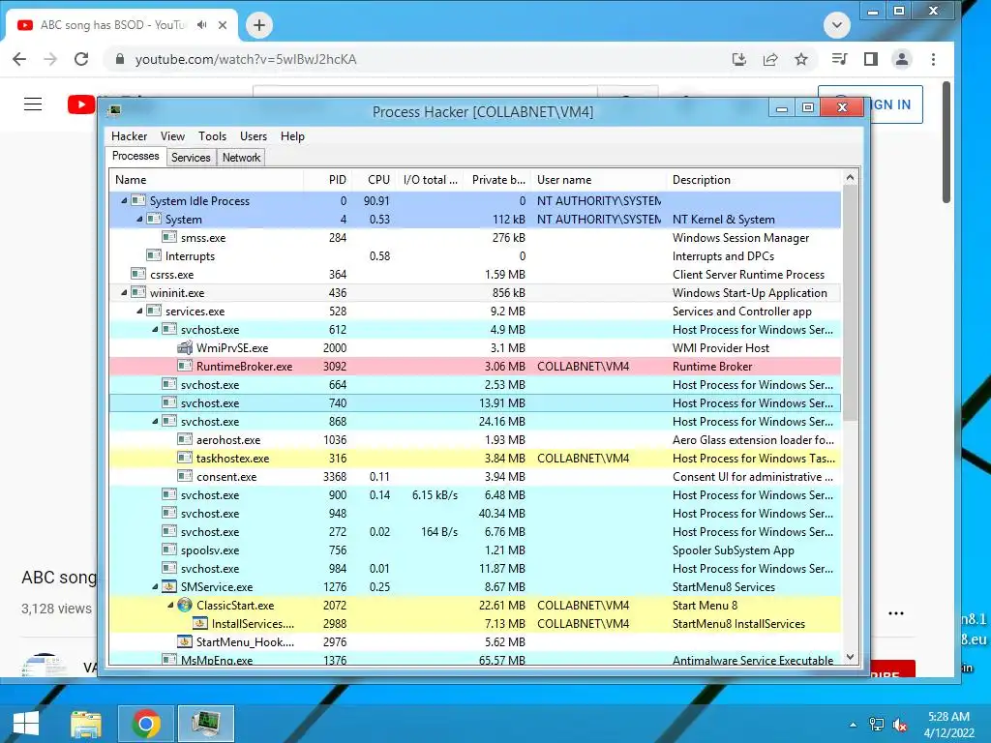Collapse the System Idle Process tree

coord(124,201)
